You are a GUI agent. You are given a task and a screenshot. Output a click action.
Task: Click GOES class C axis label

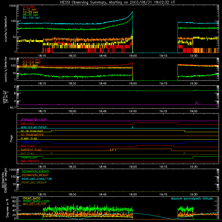point(15,87)
